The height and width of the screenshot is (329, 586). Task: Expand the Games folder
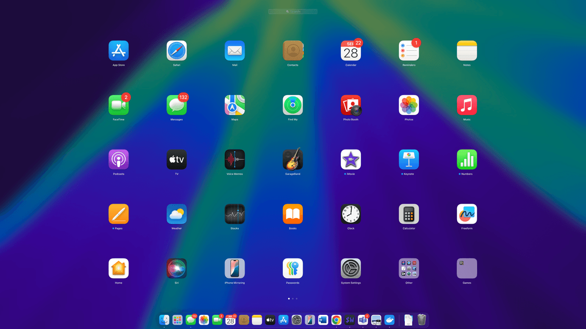(467, 268)
